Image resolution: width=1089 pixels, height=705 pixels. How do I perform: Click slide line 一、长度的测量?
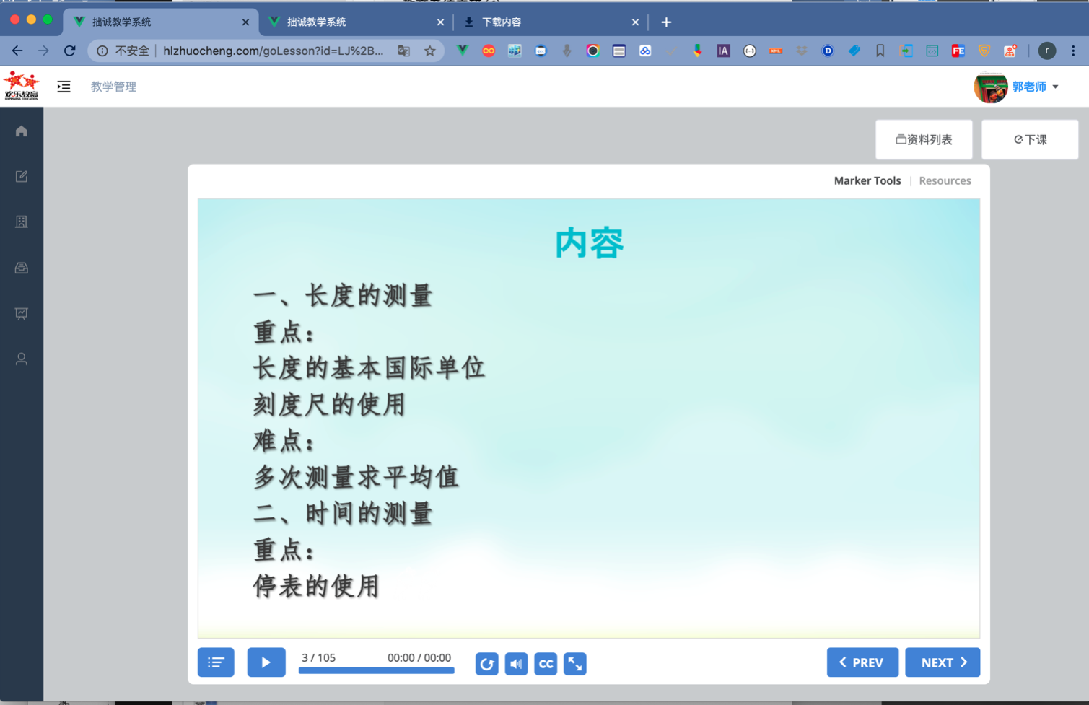pos(344,295)
